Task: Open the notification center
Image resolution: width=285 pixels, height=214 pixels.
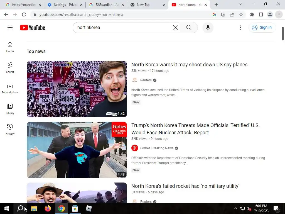Action: [x=276, y=209]
